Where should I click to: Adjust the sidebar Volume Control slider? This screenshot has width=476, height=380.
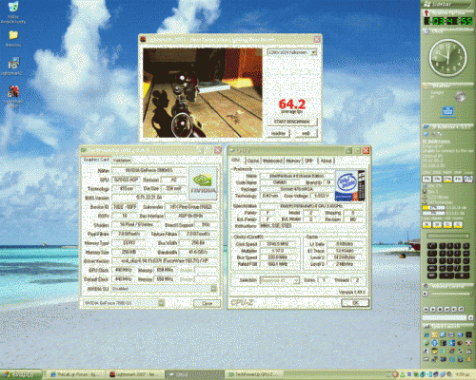[450, 294]
